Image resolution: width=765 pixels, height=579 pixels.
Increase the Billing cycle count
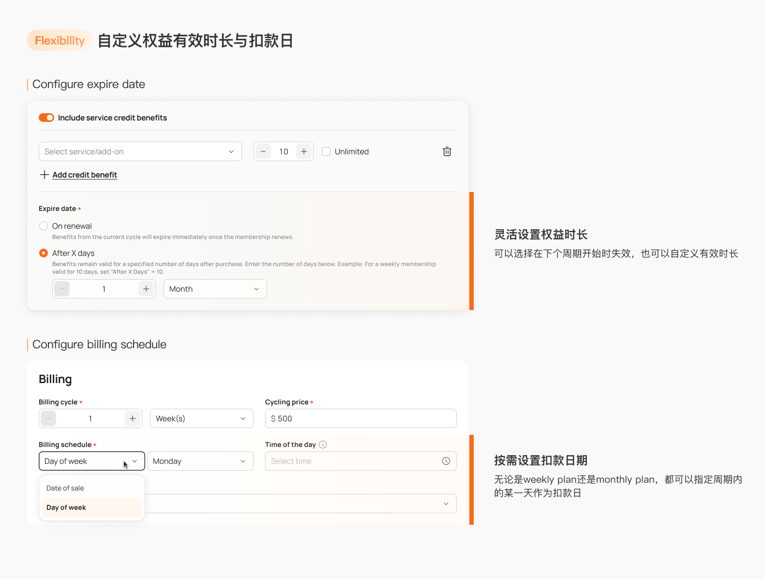coord(133,418)
